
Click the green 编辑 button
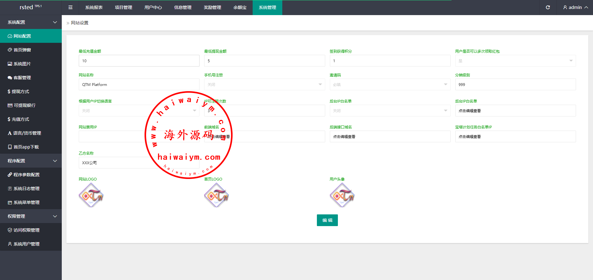(x=327, y=220)
